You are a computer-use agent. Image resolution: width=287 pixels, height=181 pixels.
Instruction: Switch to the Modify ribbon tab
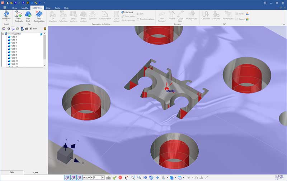[x=24, y=8]
